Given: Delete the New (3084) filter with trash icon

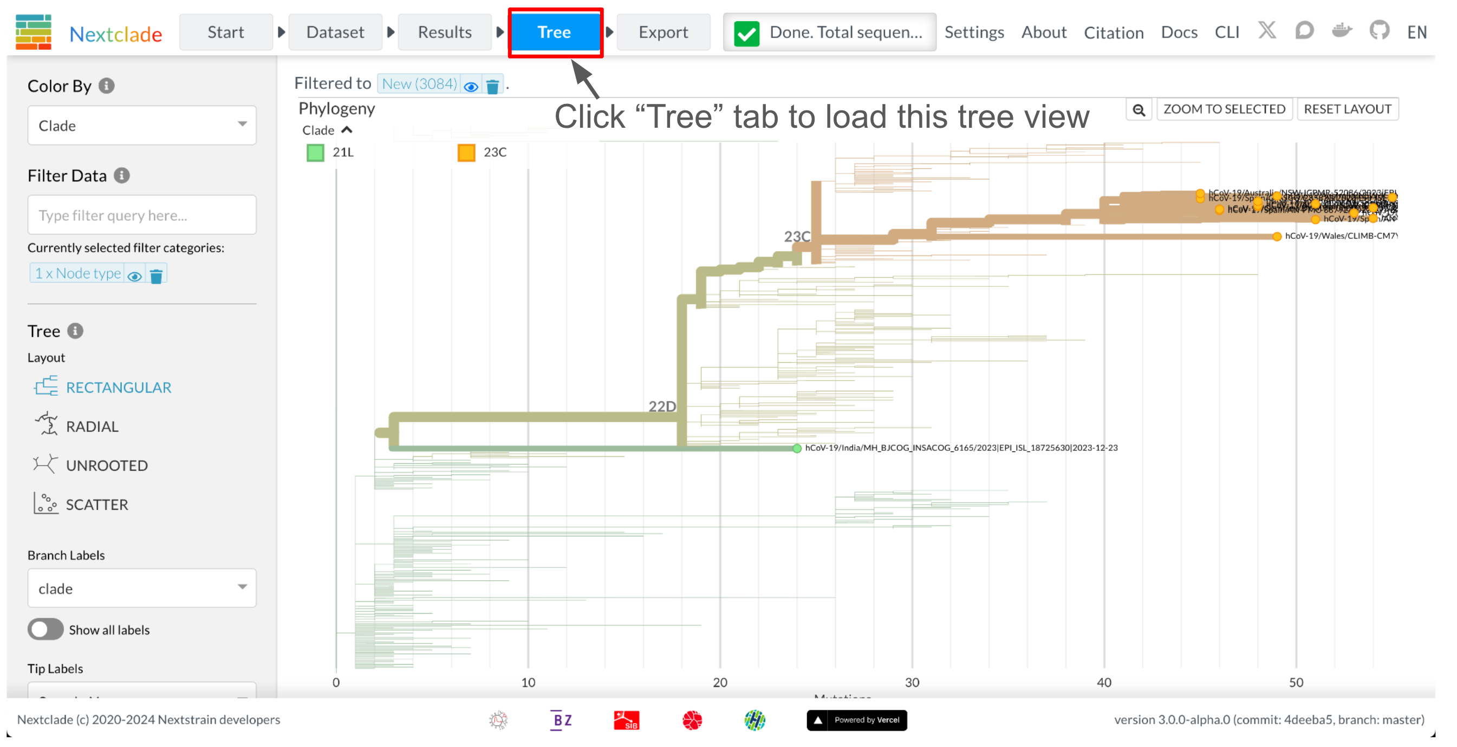Looking at the screenshot, I should pos(493,86).
